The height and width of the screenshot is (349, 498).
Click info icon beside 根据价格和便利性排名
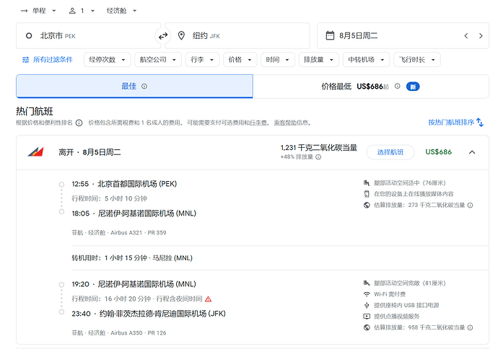79,123
